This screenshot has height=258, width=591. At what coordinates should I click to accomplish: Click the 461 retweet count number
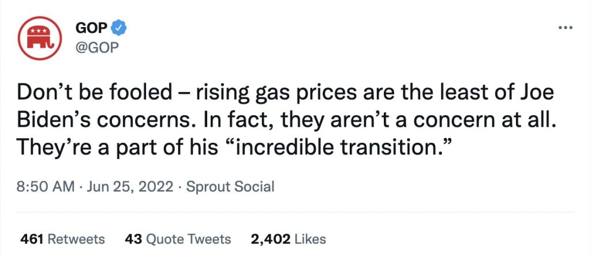(31, 238)
